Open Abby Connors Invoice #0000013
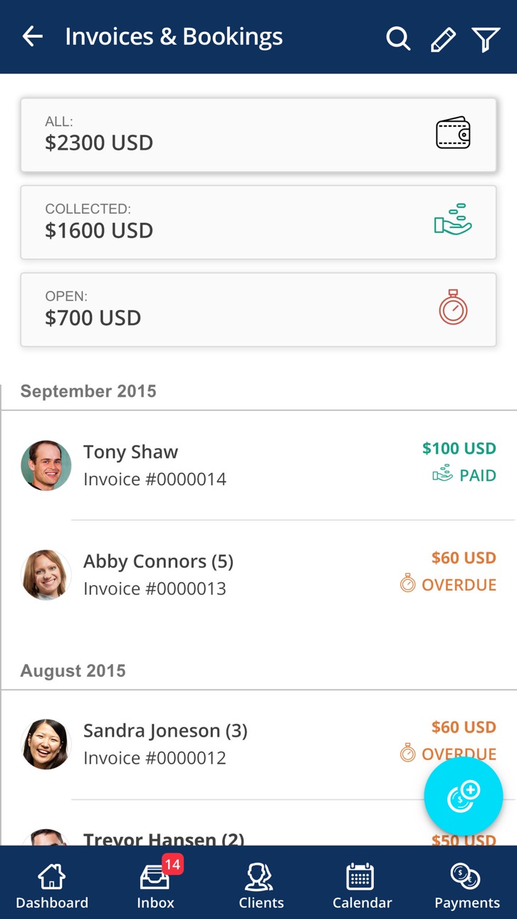517x919 pixels. click(258, 575)
